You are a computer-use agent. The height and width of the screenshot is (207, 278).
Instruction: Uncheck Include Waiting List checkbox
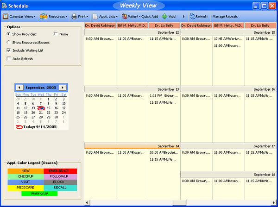pyautogui.click(x=9, y=50)
